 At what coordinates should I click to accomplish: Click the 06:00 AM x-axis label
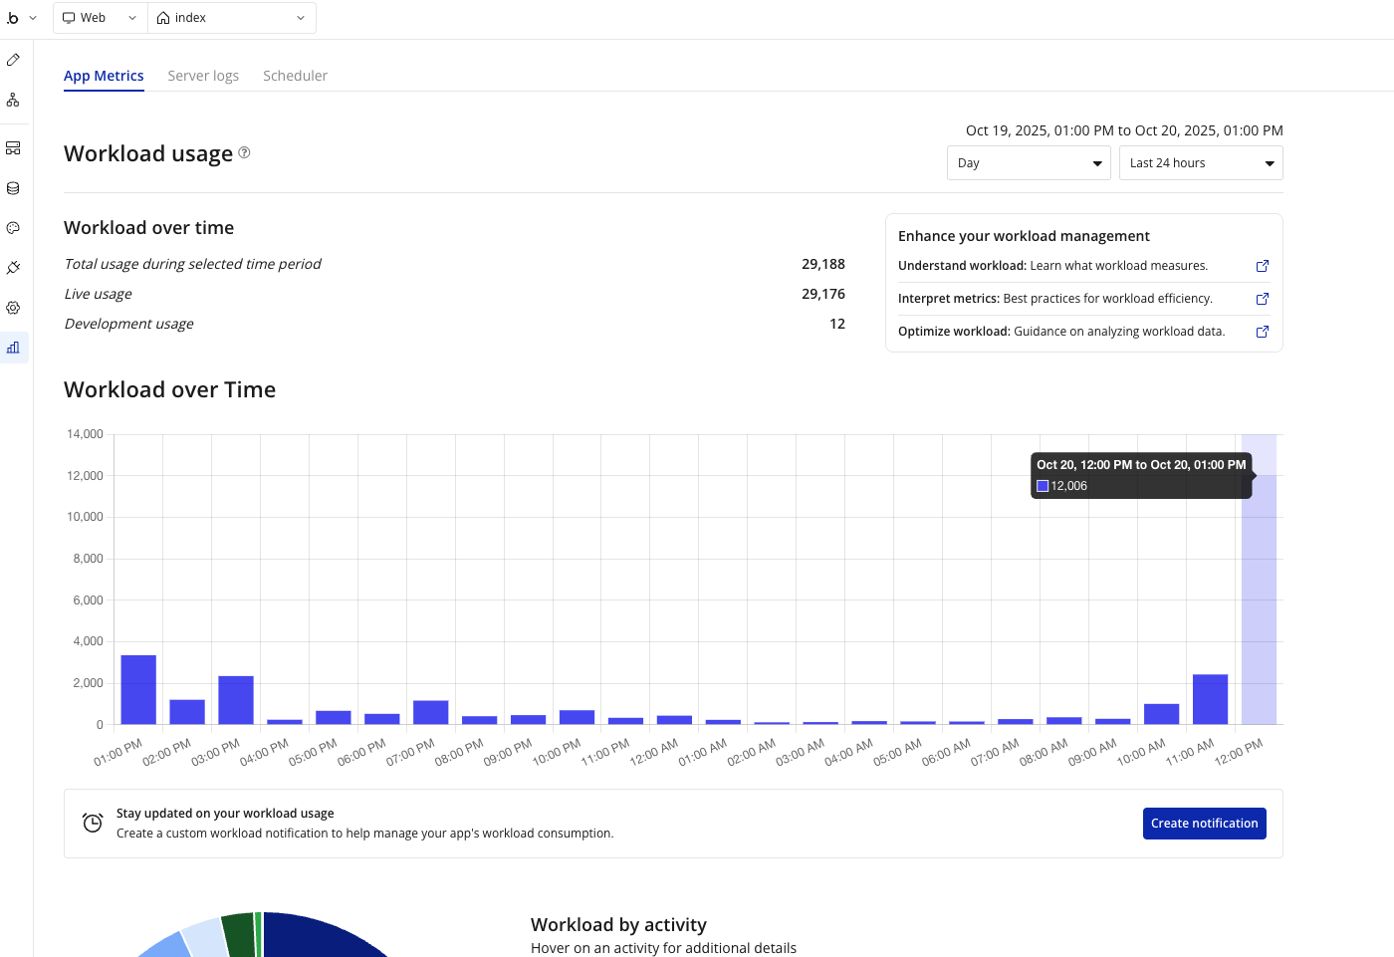947,751
